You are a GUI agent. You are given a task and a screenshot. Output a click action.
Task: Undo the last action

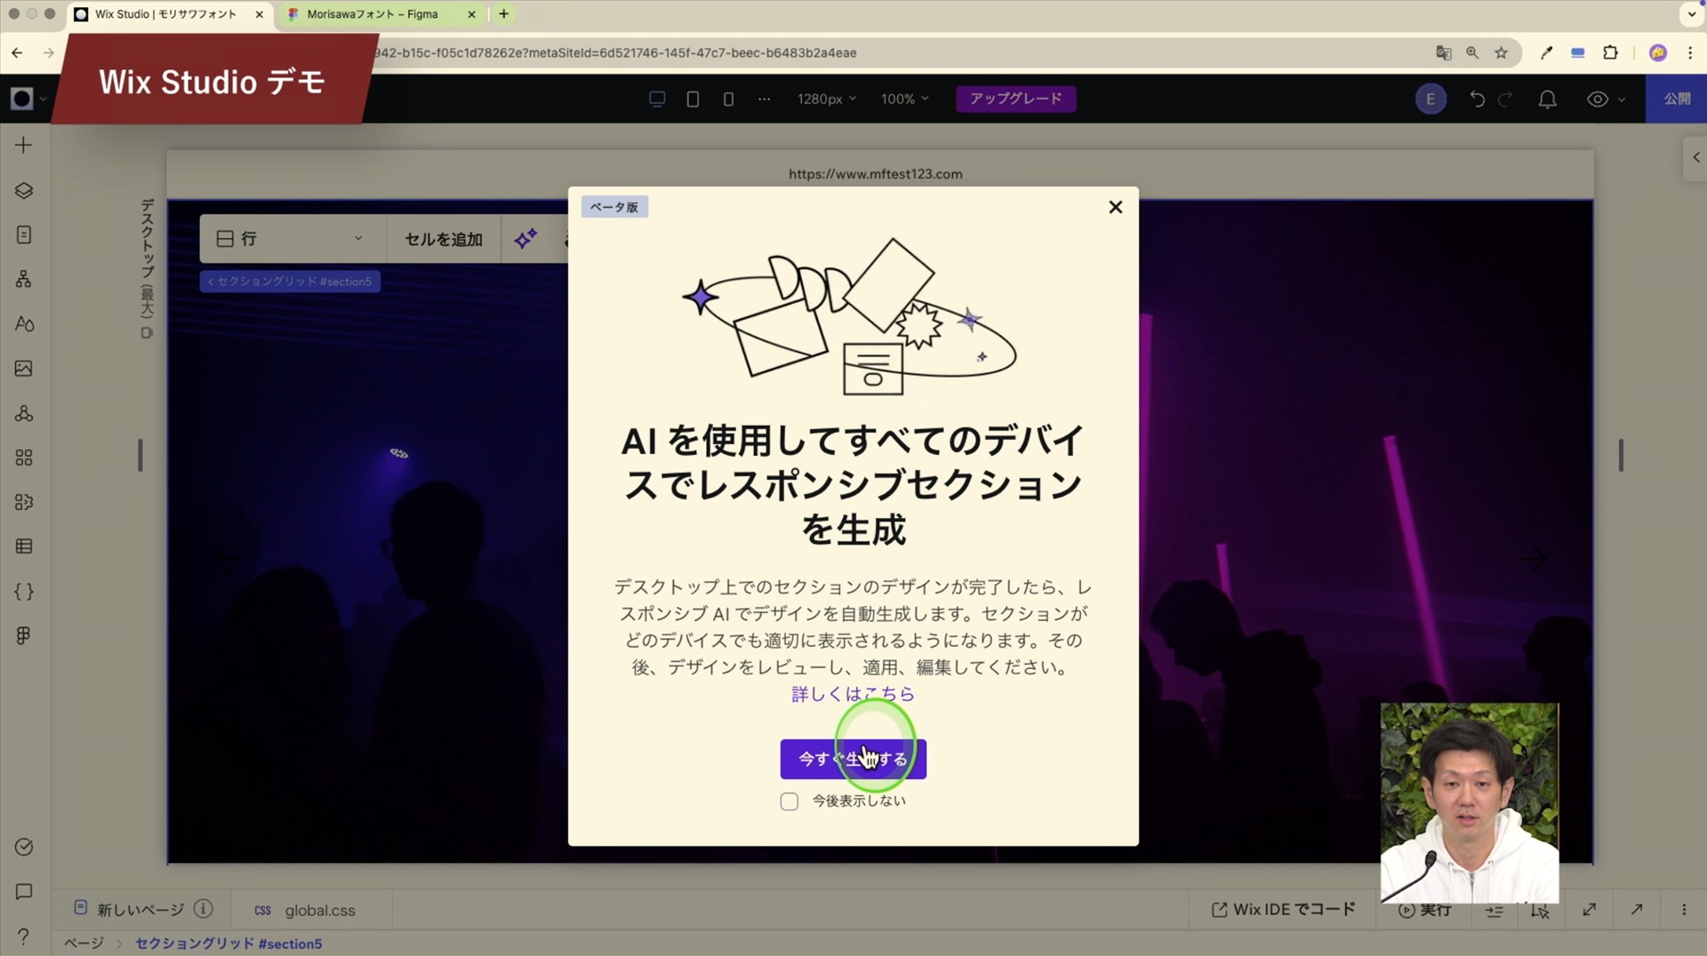1477,99
